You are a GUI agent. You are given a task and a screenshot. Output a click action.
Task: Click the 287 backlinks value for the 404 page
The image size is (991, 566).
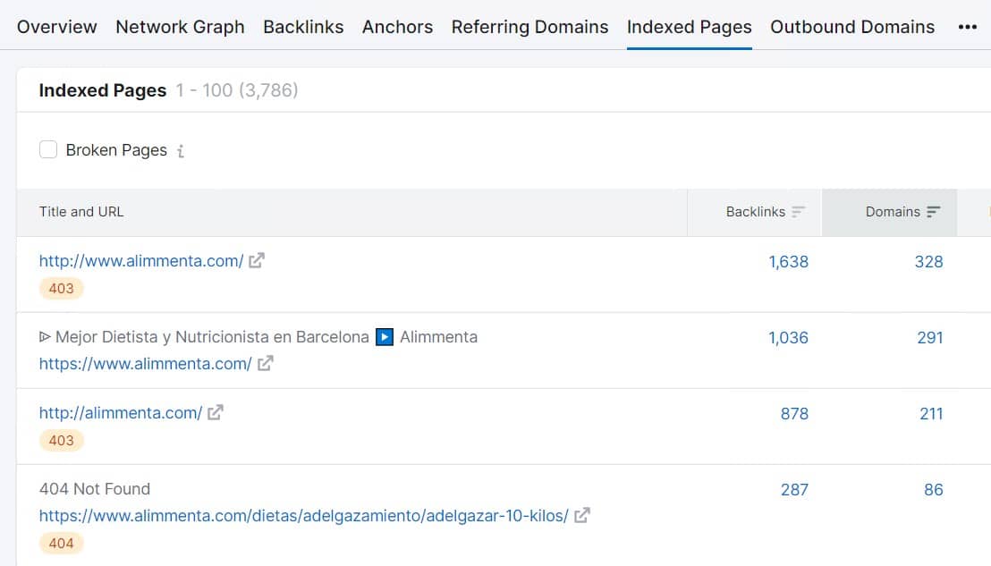793,489
